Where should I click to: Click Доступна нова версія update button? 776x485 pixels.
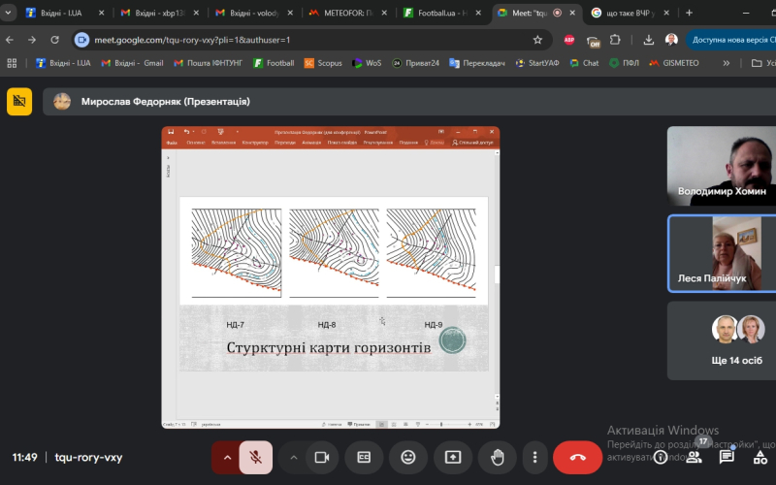[731, 40]
